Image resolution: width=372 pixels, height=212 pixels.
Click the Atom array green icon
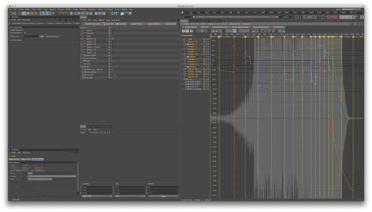click(85, 69)
